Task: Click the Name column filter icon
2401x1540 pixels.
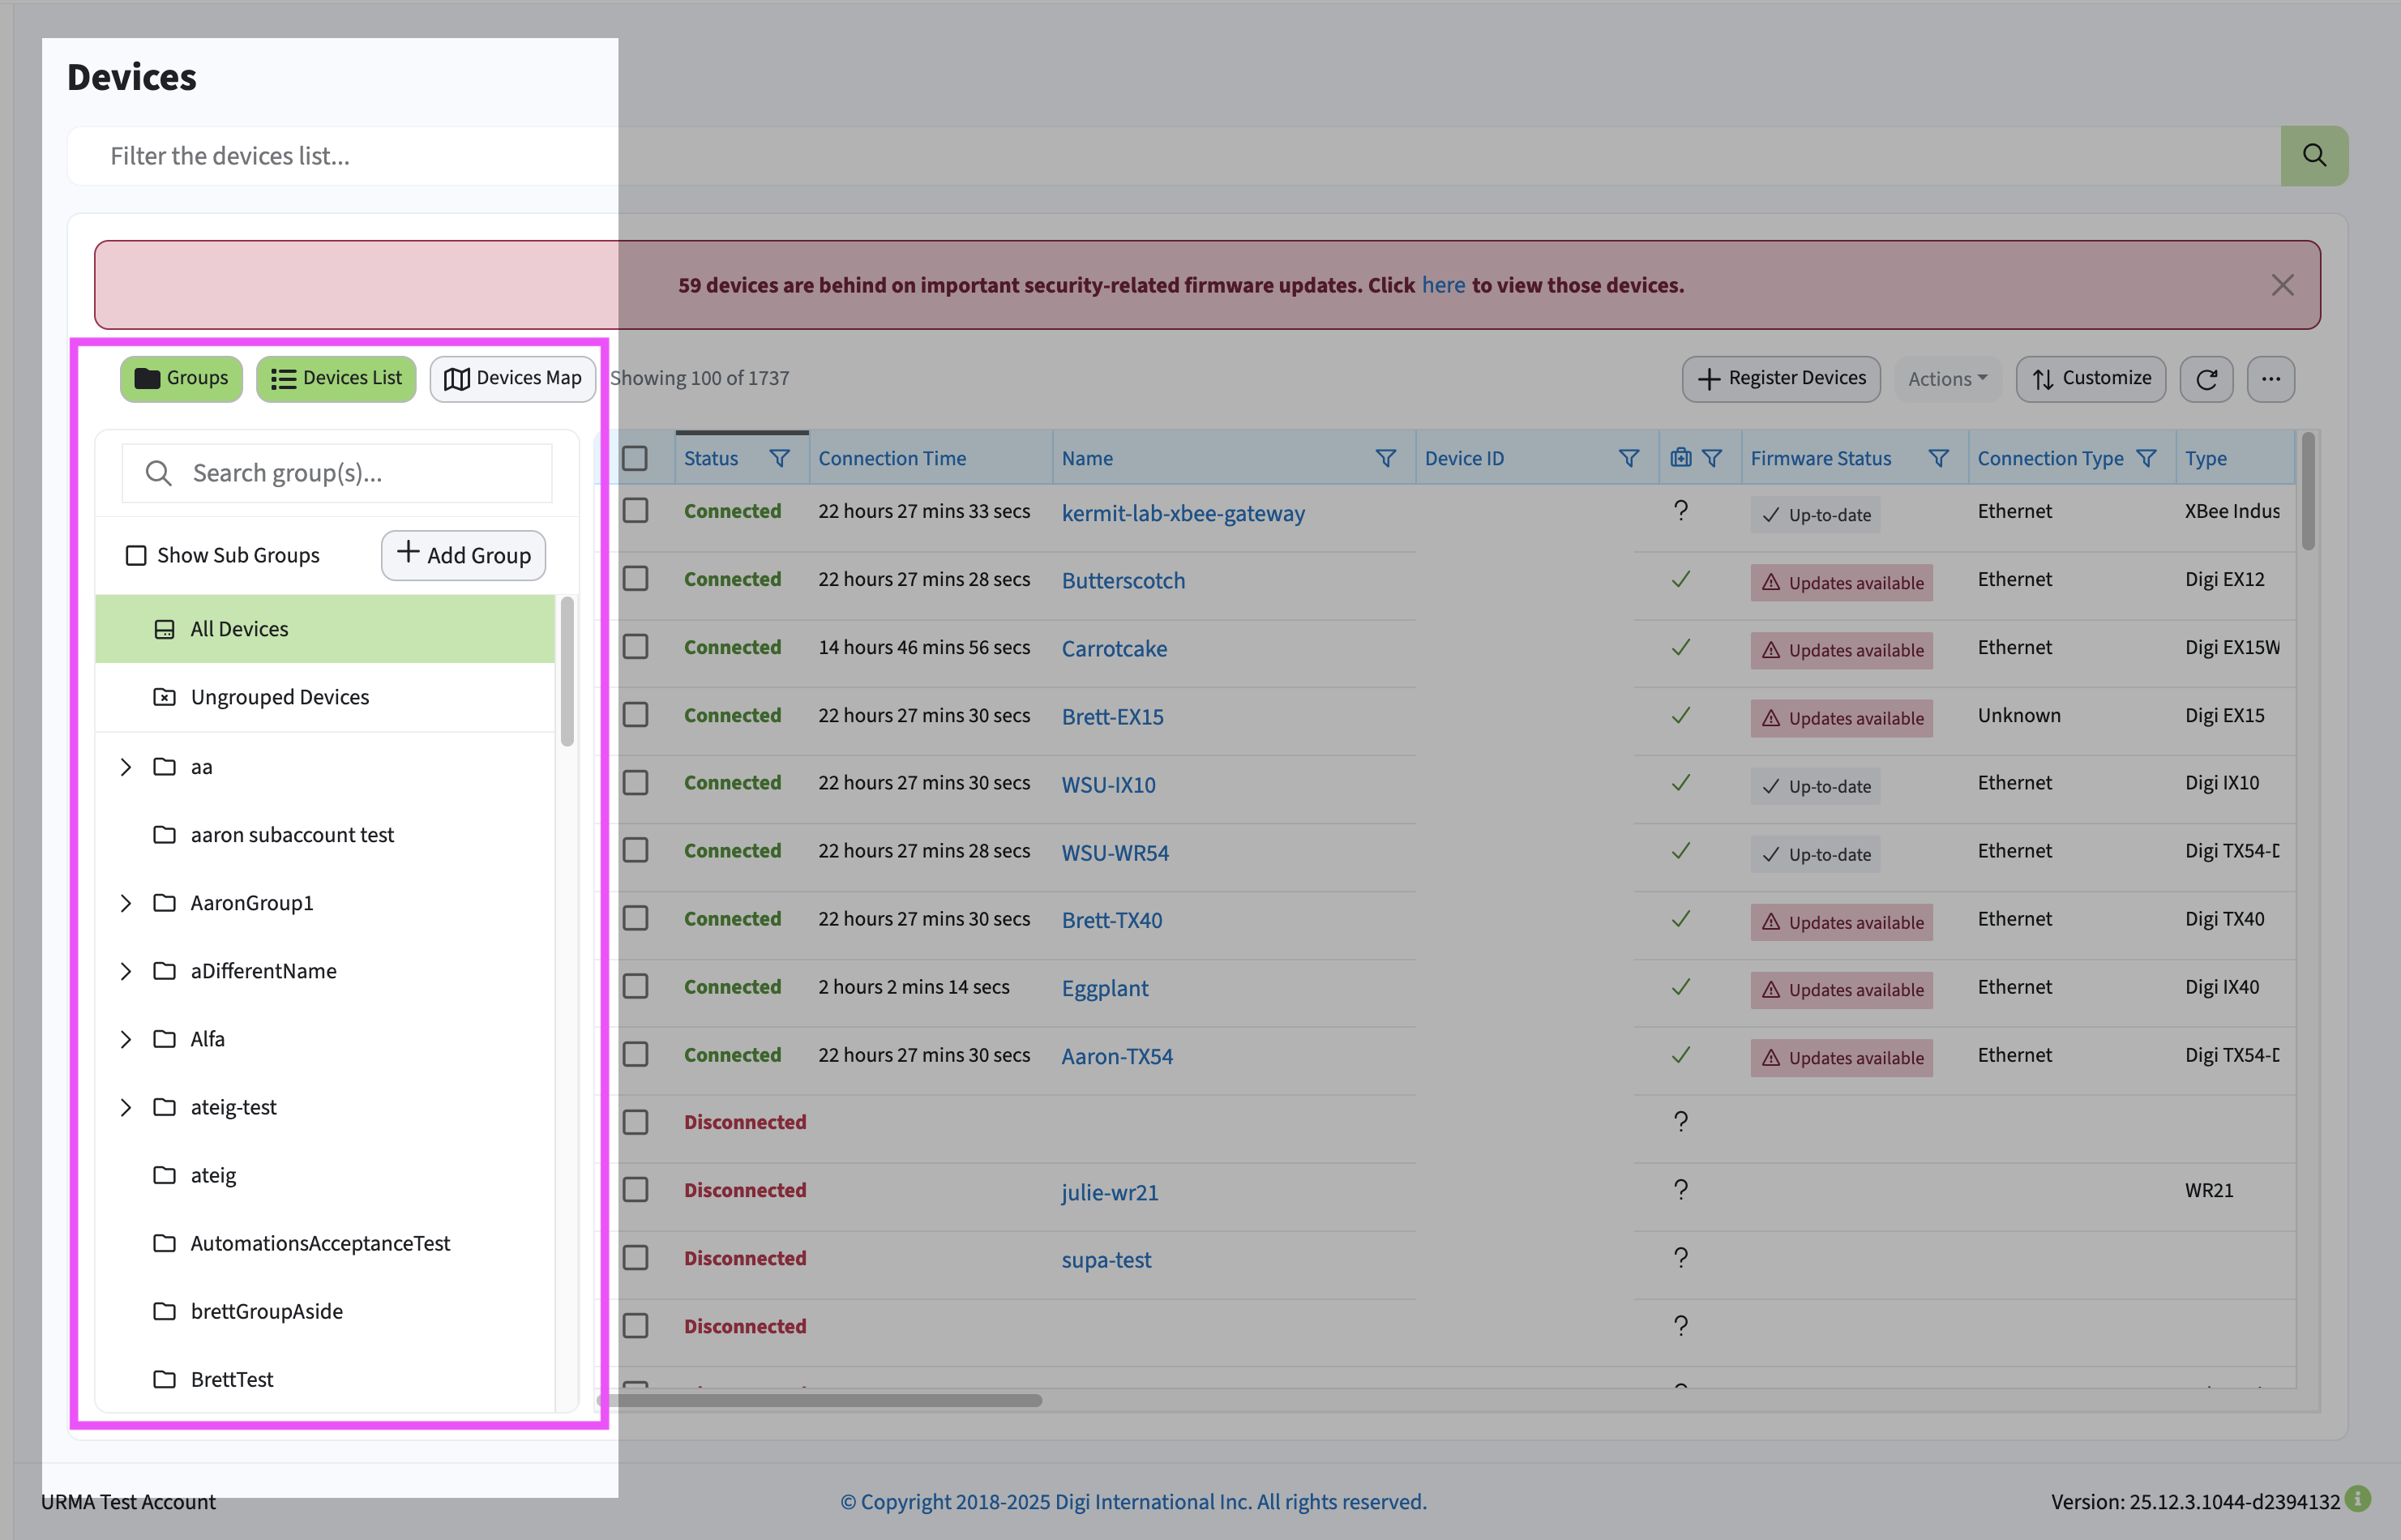Action: [1385, 458]
